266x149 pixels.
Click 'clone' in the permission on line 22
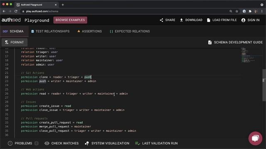(43, 77)
